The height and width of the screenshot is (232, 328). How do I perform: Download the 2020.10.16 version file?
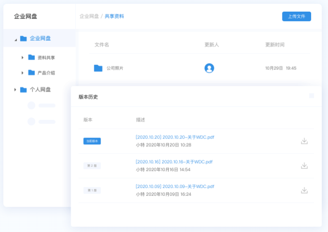coord(304,166)
